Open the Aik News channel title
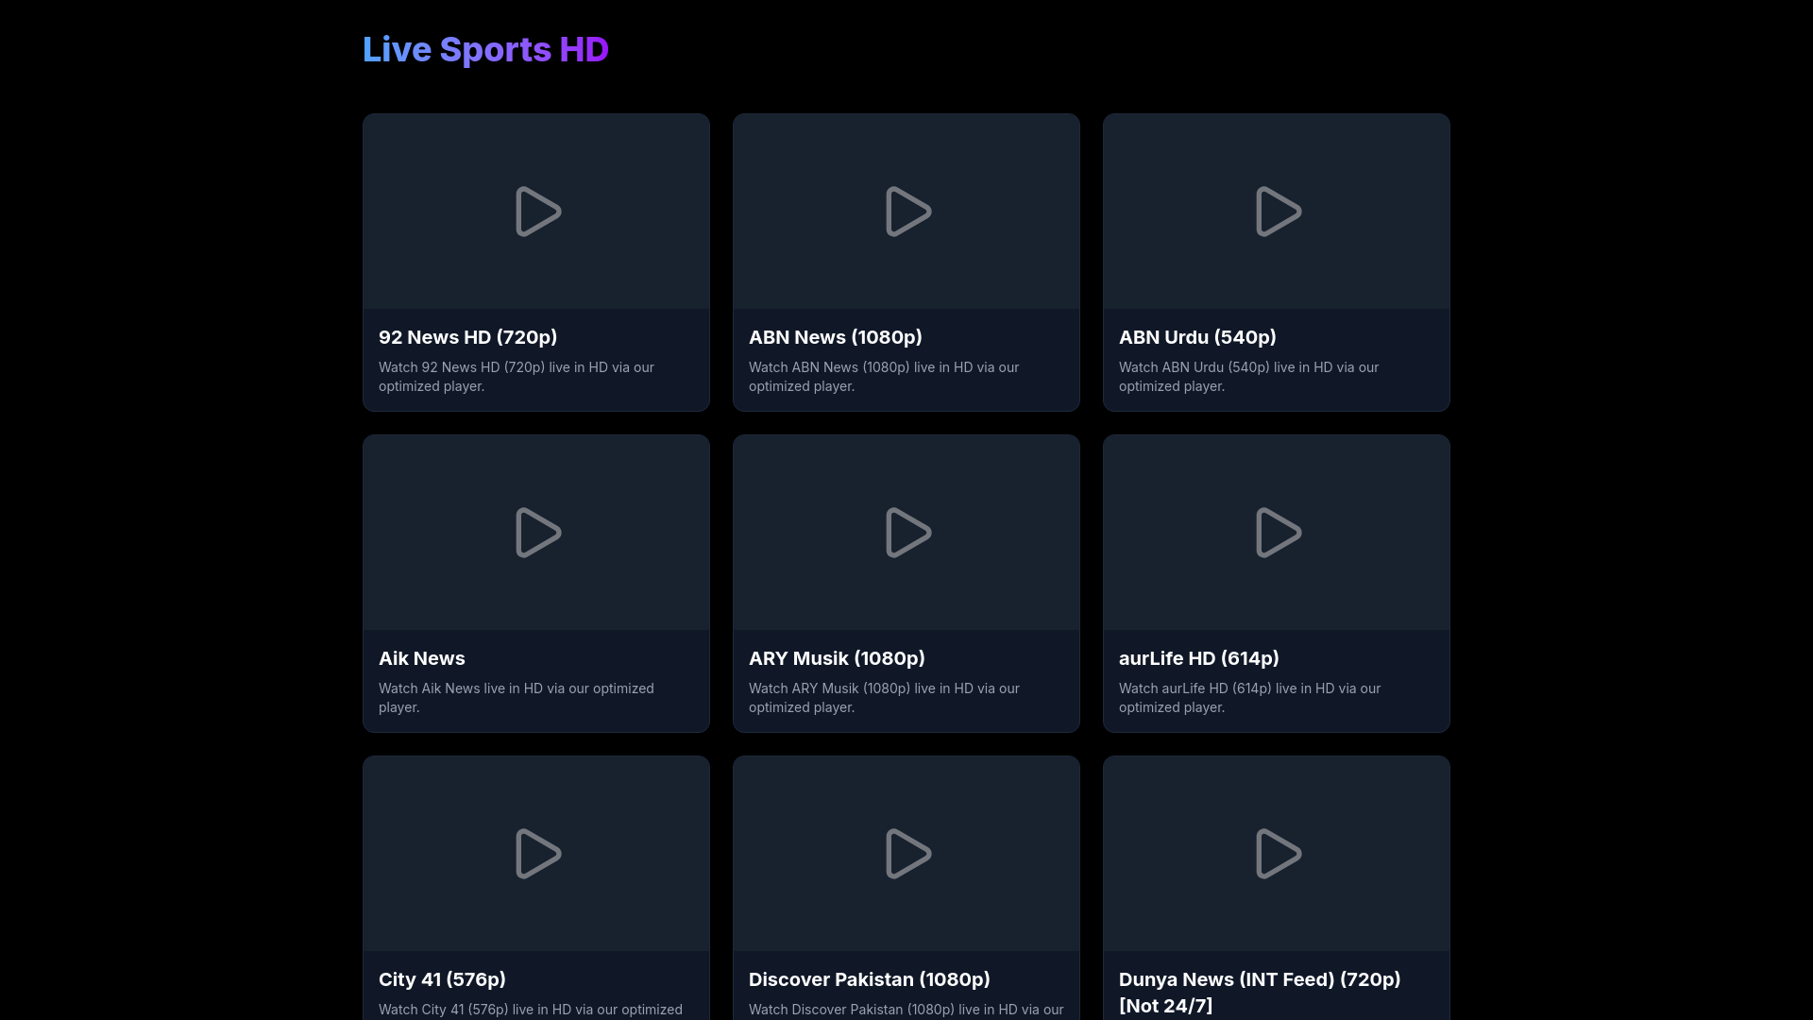The image size is (1813, 1020). pyautogui.click(x=422, y=658)
